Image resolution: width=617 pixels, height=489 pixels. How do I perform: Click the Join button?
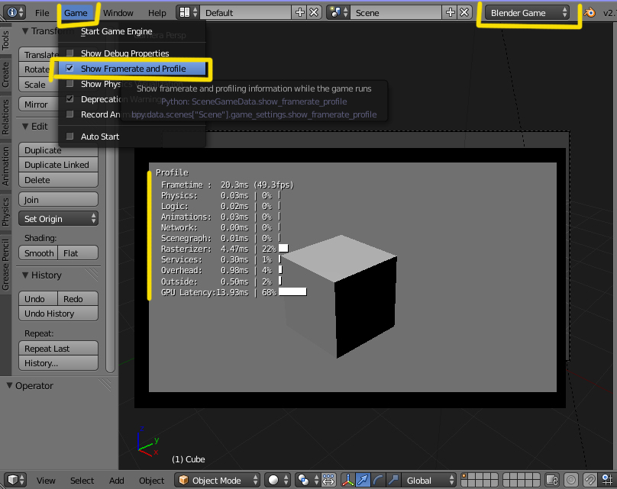(x=58, y=199)
